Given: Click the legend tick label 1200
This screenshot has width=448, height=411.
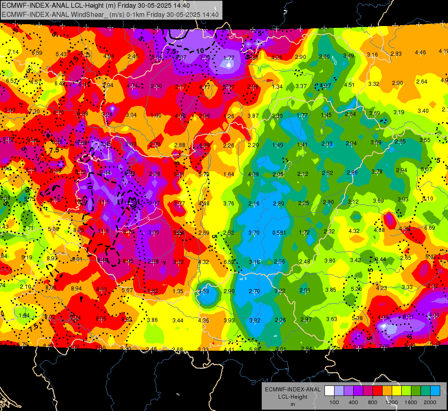Looking at the screenshot, I should tap(392, 402).
